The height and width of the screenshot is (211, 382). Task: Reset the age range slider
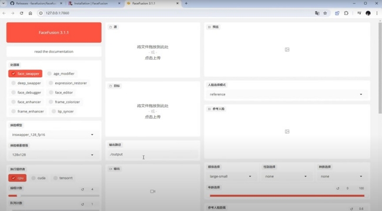point(338,188)
